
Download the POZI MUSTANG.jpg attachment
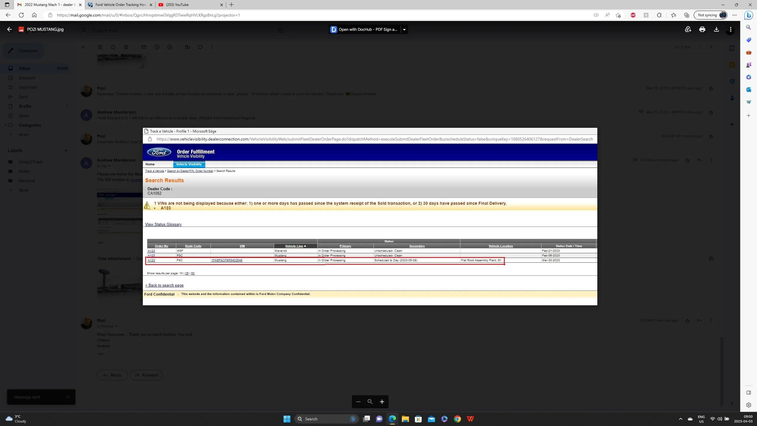coord(716,29)
